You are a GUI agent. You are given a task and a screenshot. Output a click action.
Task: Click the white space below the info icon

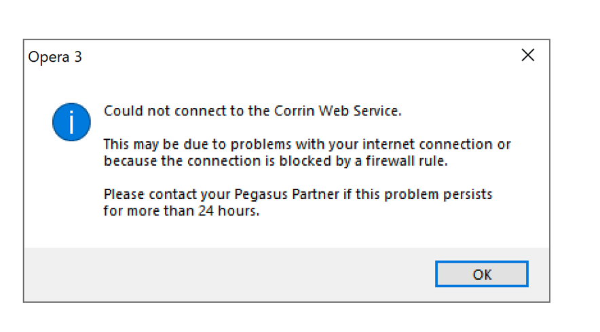click(71, 197)
